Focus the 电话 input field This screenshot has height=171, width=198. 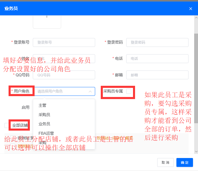(x=157, y=59)
